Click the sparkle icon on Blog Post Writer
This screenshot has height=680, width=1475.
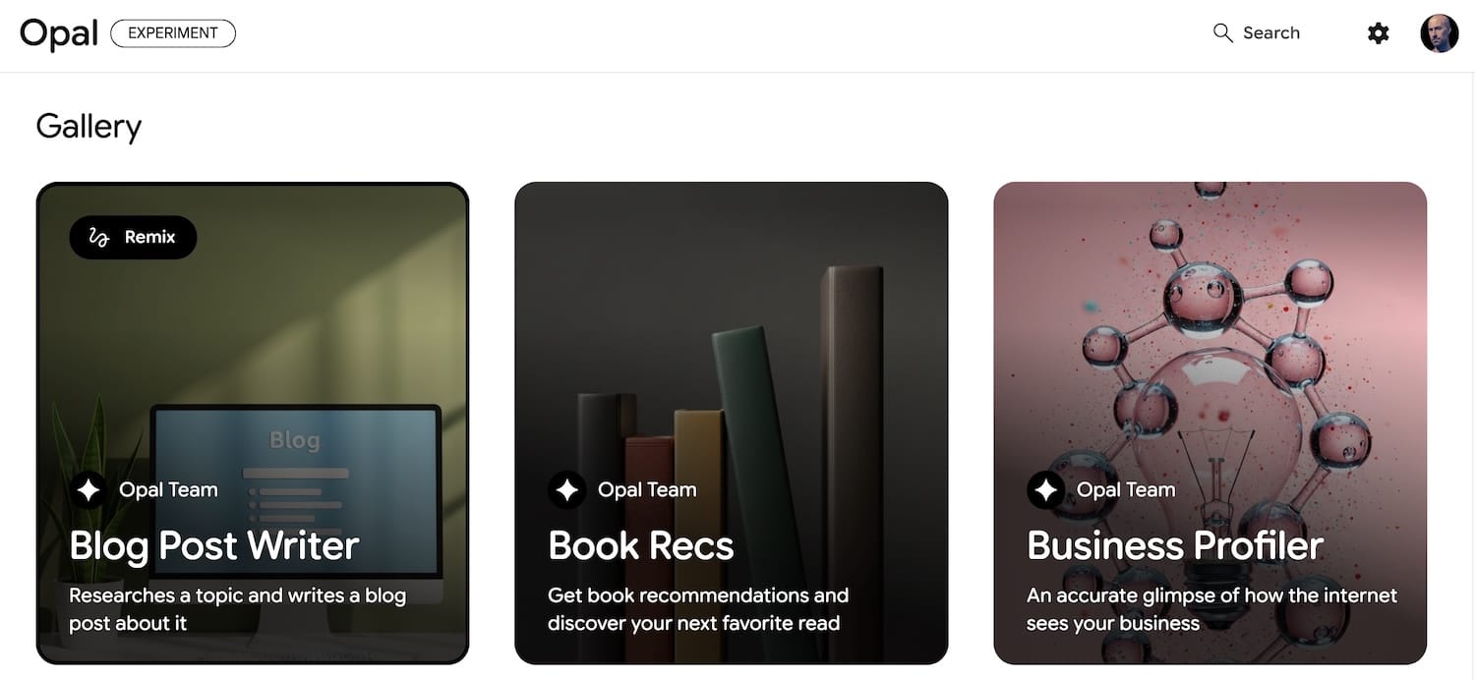(88, 489)
